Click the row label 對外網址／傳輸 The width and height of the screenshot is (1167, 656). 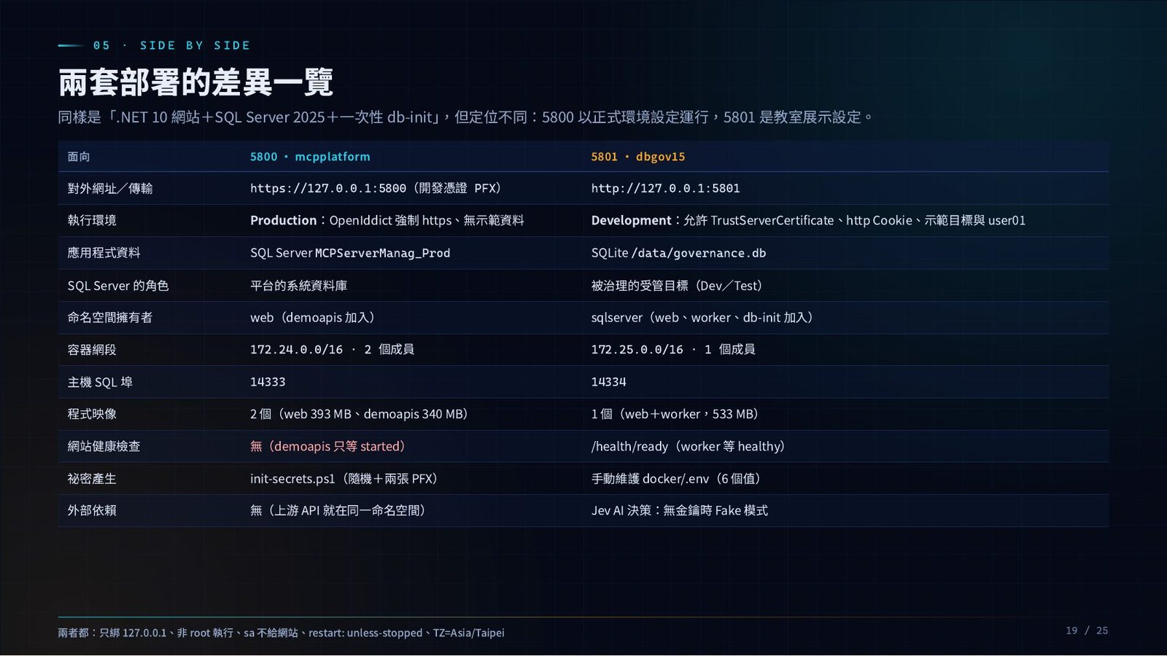(x=110, y=188)
